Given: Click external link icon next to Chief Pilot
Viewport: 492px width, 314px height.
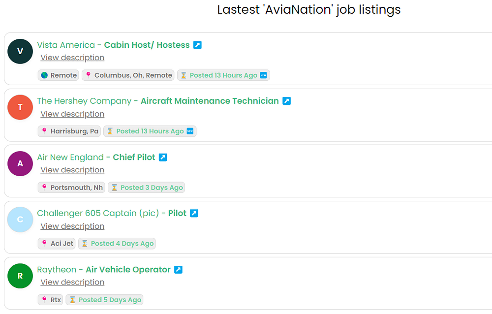Looking at the screenshot, I should click(163, 157).
